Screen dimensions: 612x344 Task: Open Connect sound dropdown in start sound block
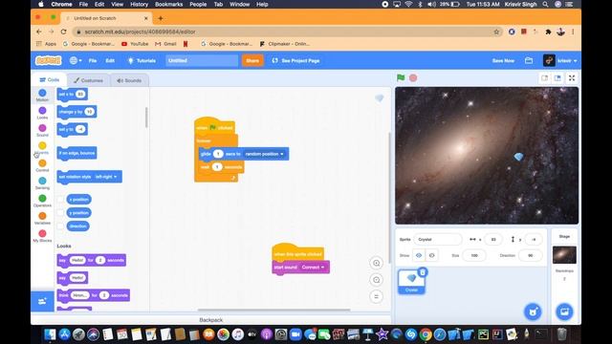pyautogui.click(x=313, y=268)
